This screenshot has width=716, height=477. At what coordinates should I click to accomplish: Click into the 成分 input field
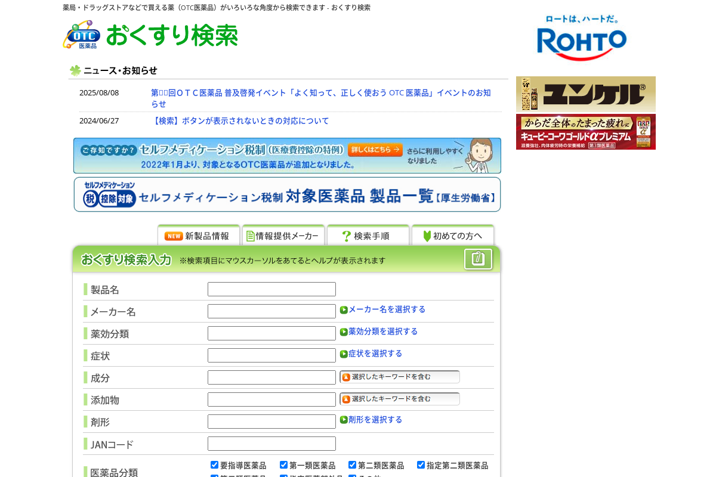pos(271,377)
